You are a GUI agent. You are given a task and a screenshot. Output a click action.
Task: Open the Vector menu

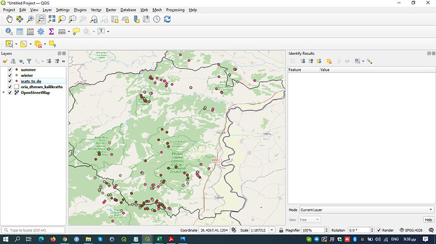pos(96,9)
